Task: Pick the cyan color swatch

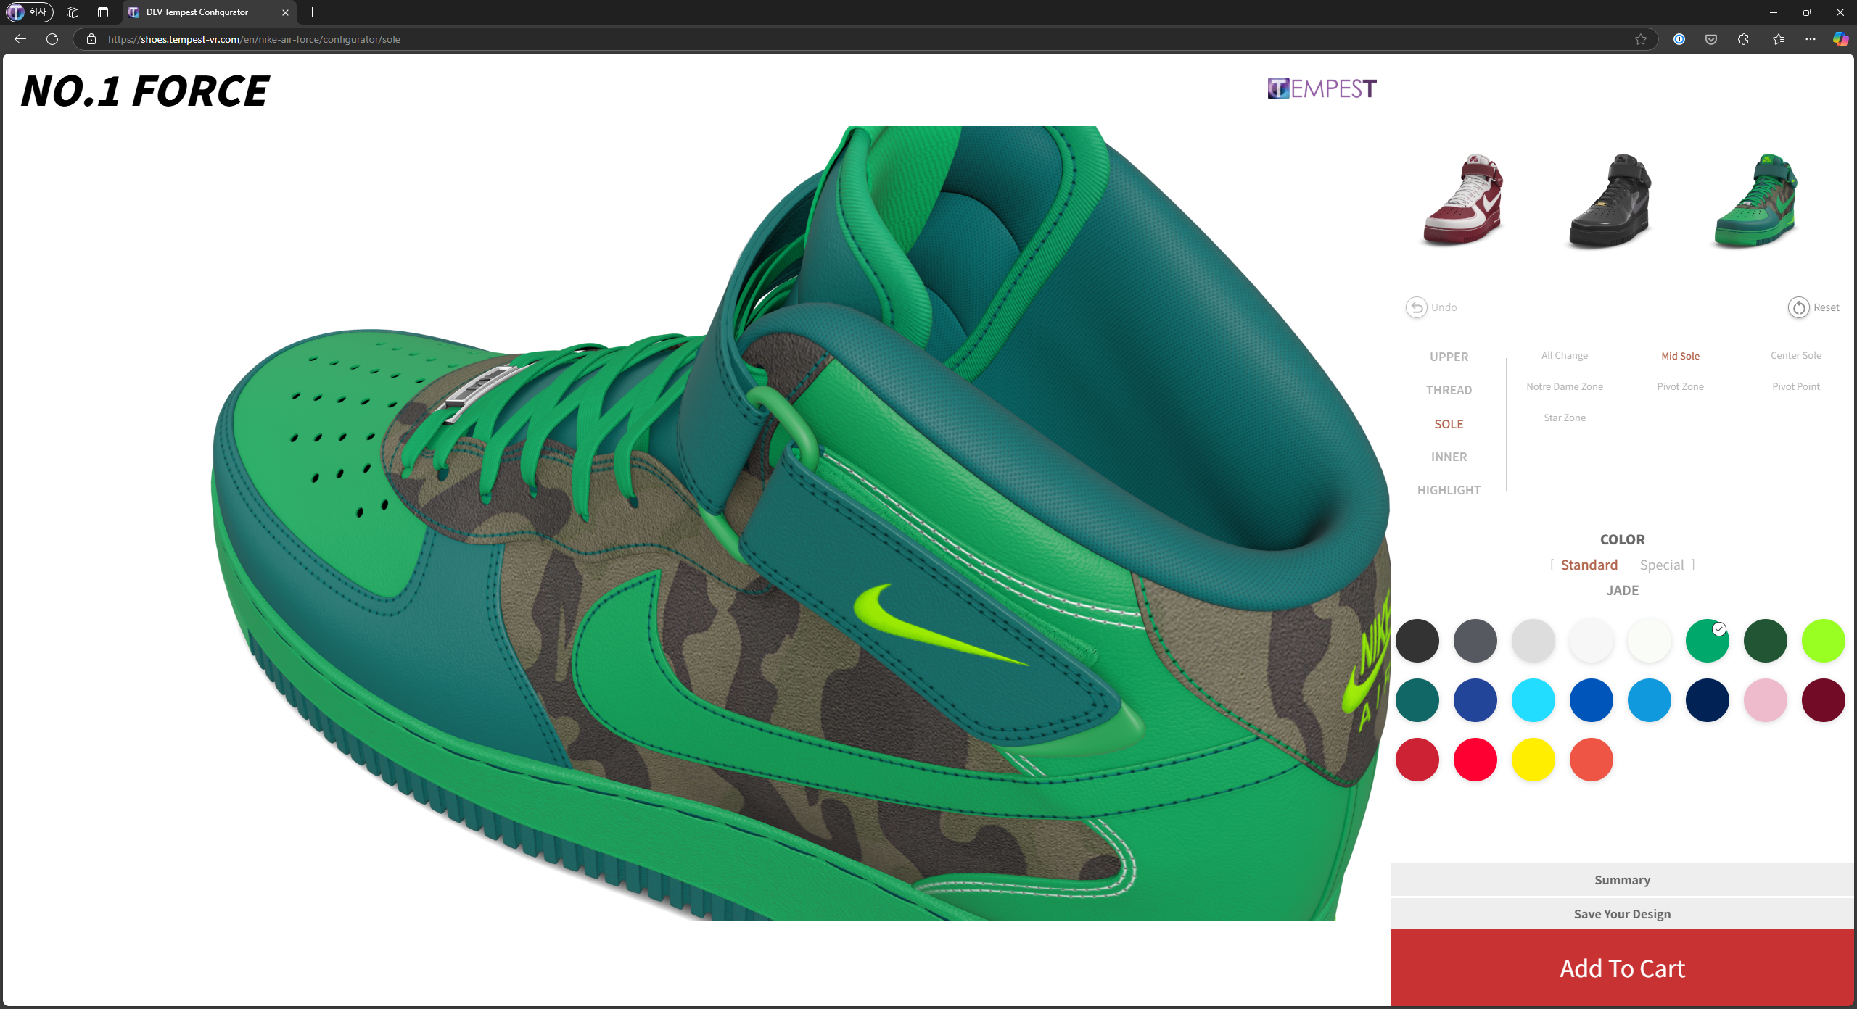Action: (1533, 700)
